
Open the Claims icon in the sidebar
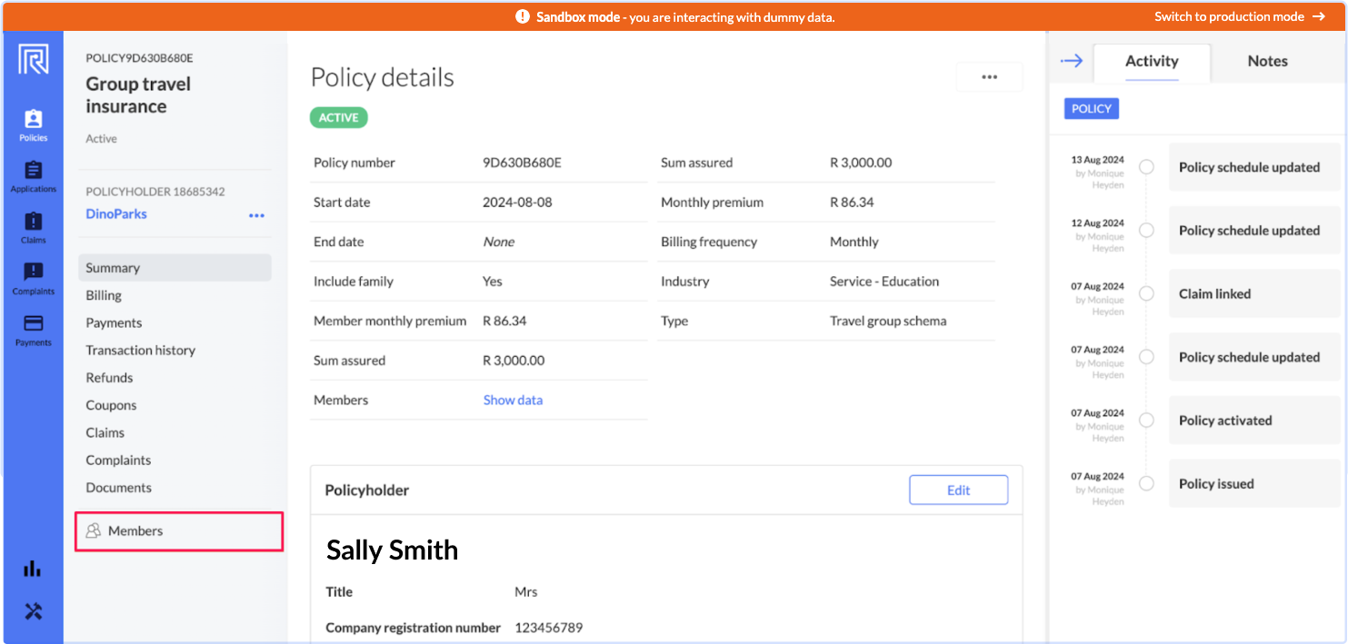point(33,225)
